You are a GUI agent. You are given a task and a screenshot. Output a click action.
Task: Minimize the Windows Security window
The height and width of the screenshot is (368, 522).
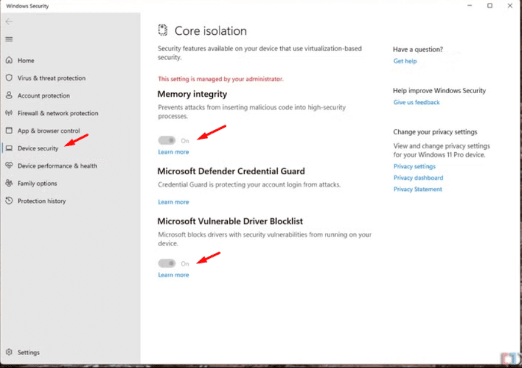[x=470, y=6]
